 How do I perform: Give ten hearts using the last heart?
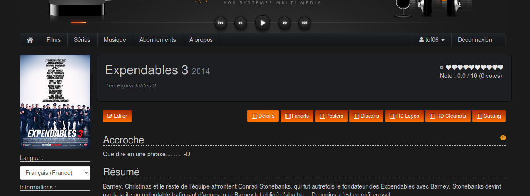[501, 67]
